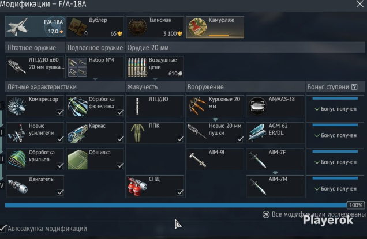Open the ЛТЦ/ДО x60 stock weapon selector
Viewport: 367px width, 239px height.
pos(35,67)
